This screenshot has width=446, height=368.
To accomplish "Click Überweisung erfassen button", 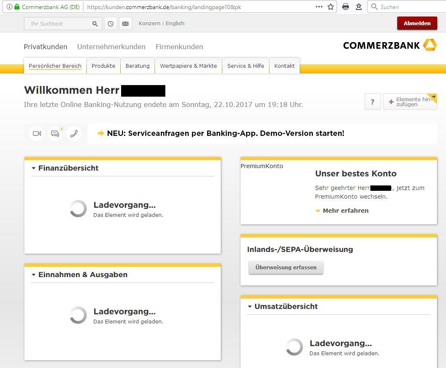I will (286, 267).
